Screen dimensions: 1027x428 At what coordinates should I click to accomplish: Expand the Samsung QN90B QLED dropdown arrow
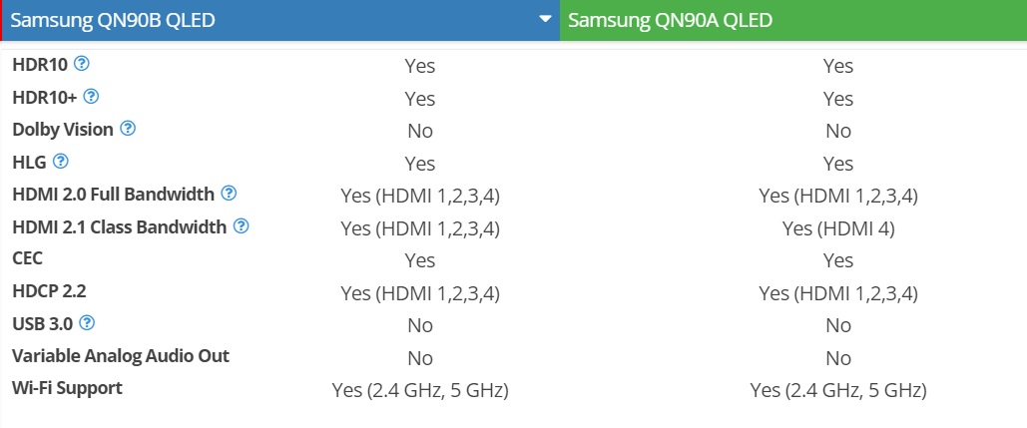[x=545, y=19]
